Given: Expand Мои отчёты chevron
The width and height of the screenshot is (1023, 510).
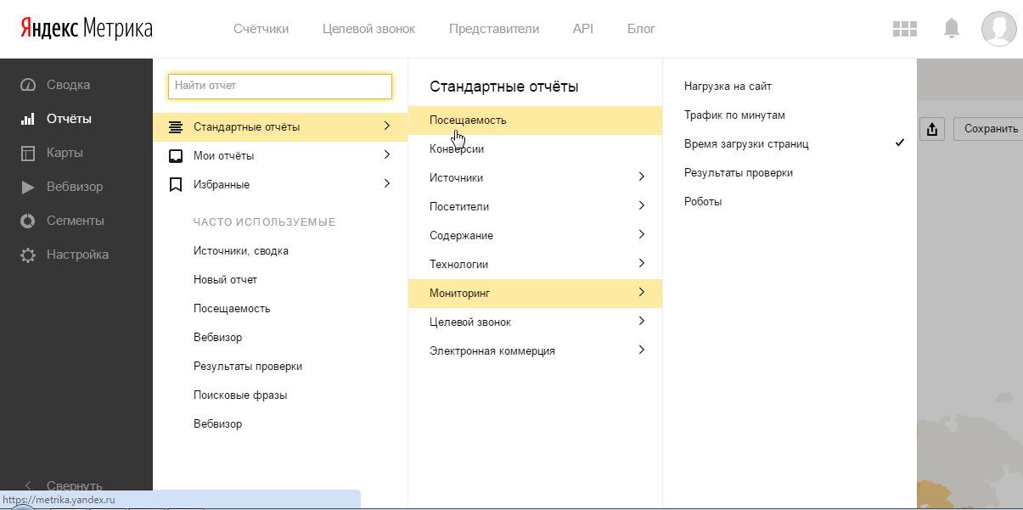Looking at the screenshot, I should click(x=387, y=155).
